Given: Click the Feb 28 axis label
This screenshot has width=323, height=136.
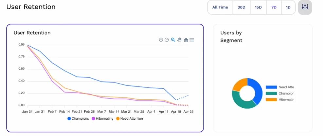Looking at the screenshot, I should (89, 112).
